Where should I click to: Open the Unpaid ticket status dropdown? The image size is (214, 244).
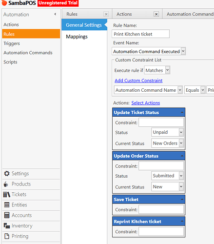(181, 132)
